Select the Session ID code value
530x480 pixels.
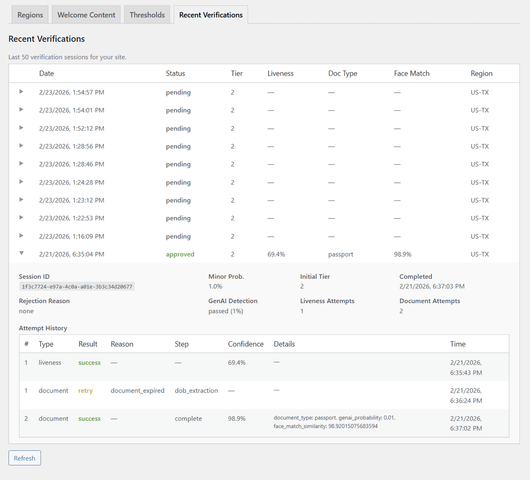point(77,287)
